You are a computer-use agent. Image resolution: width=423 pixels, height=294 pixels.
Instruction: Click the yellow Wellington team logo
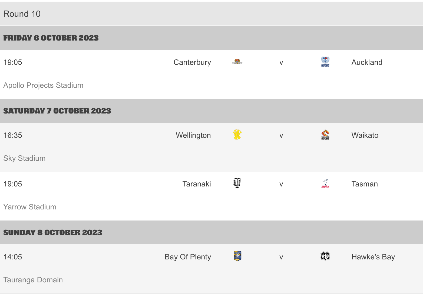(237, 135)
